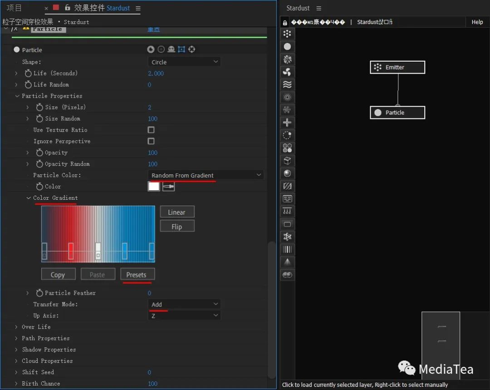The image size is (490, 390).
Task: Click the 3D cube Model icon
Action: (287, 161)
